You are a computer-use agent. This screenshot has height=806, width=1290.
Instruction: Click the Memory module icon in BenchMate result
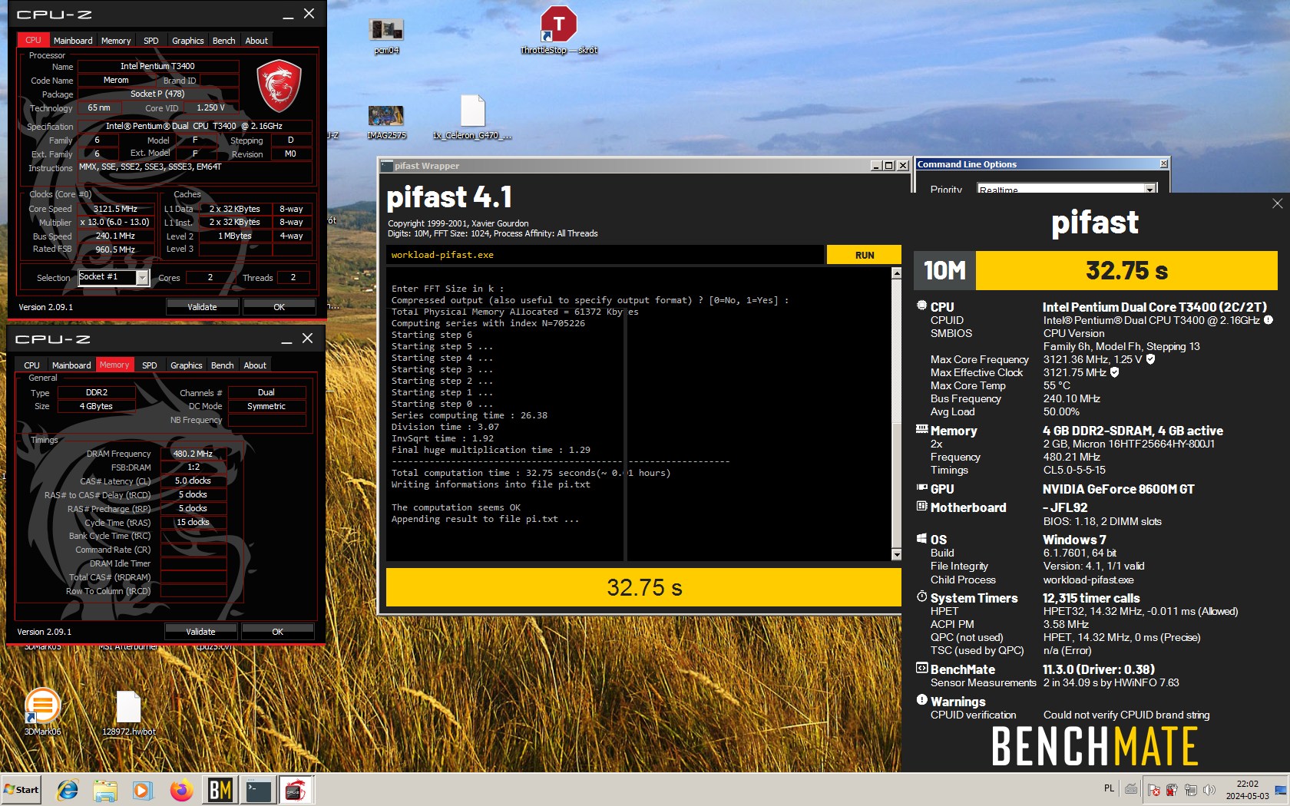(x=921, y=430)
